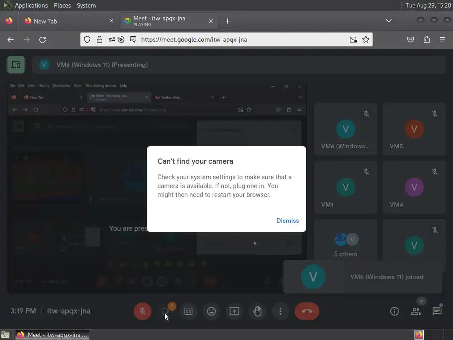This screenshot has height=340, width=453.
Task: Select the VM1 participant tile
Action: pyautogui.click(x=346, y=187)
